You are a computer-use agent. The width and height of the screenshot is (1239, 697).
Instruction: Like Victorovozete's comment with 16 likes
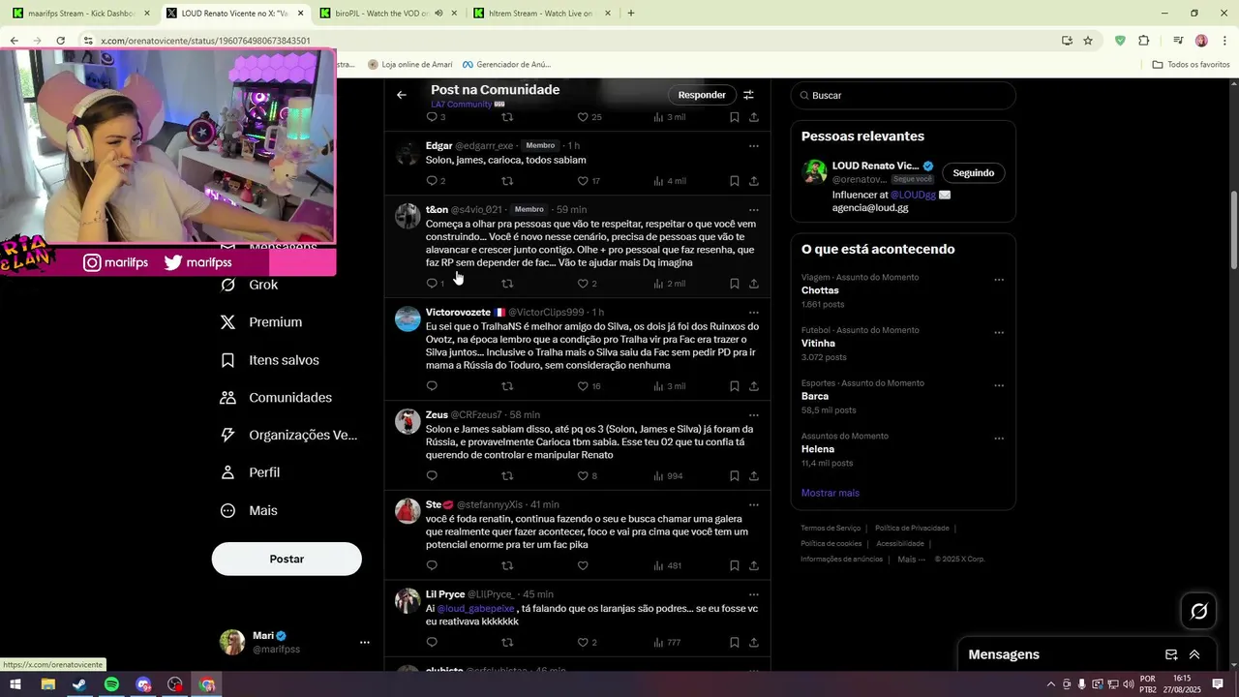[583, 386]
